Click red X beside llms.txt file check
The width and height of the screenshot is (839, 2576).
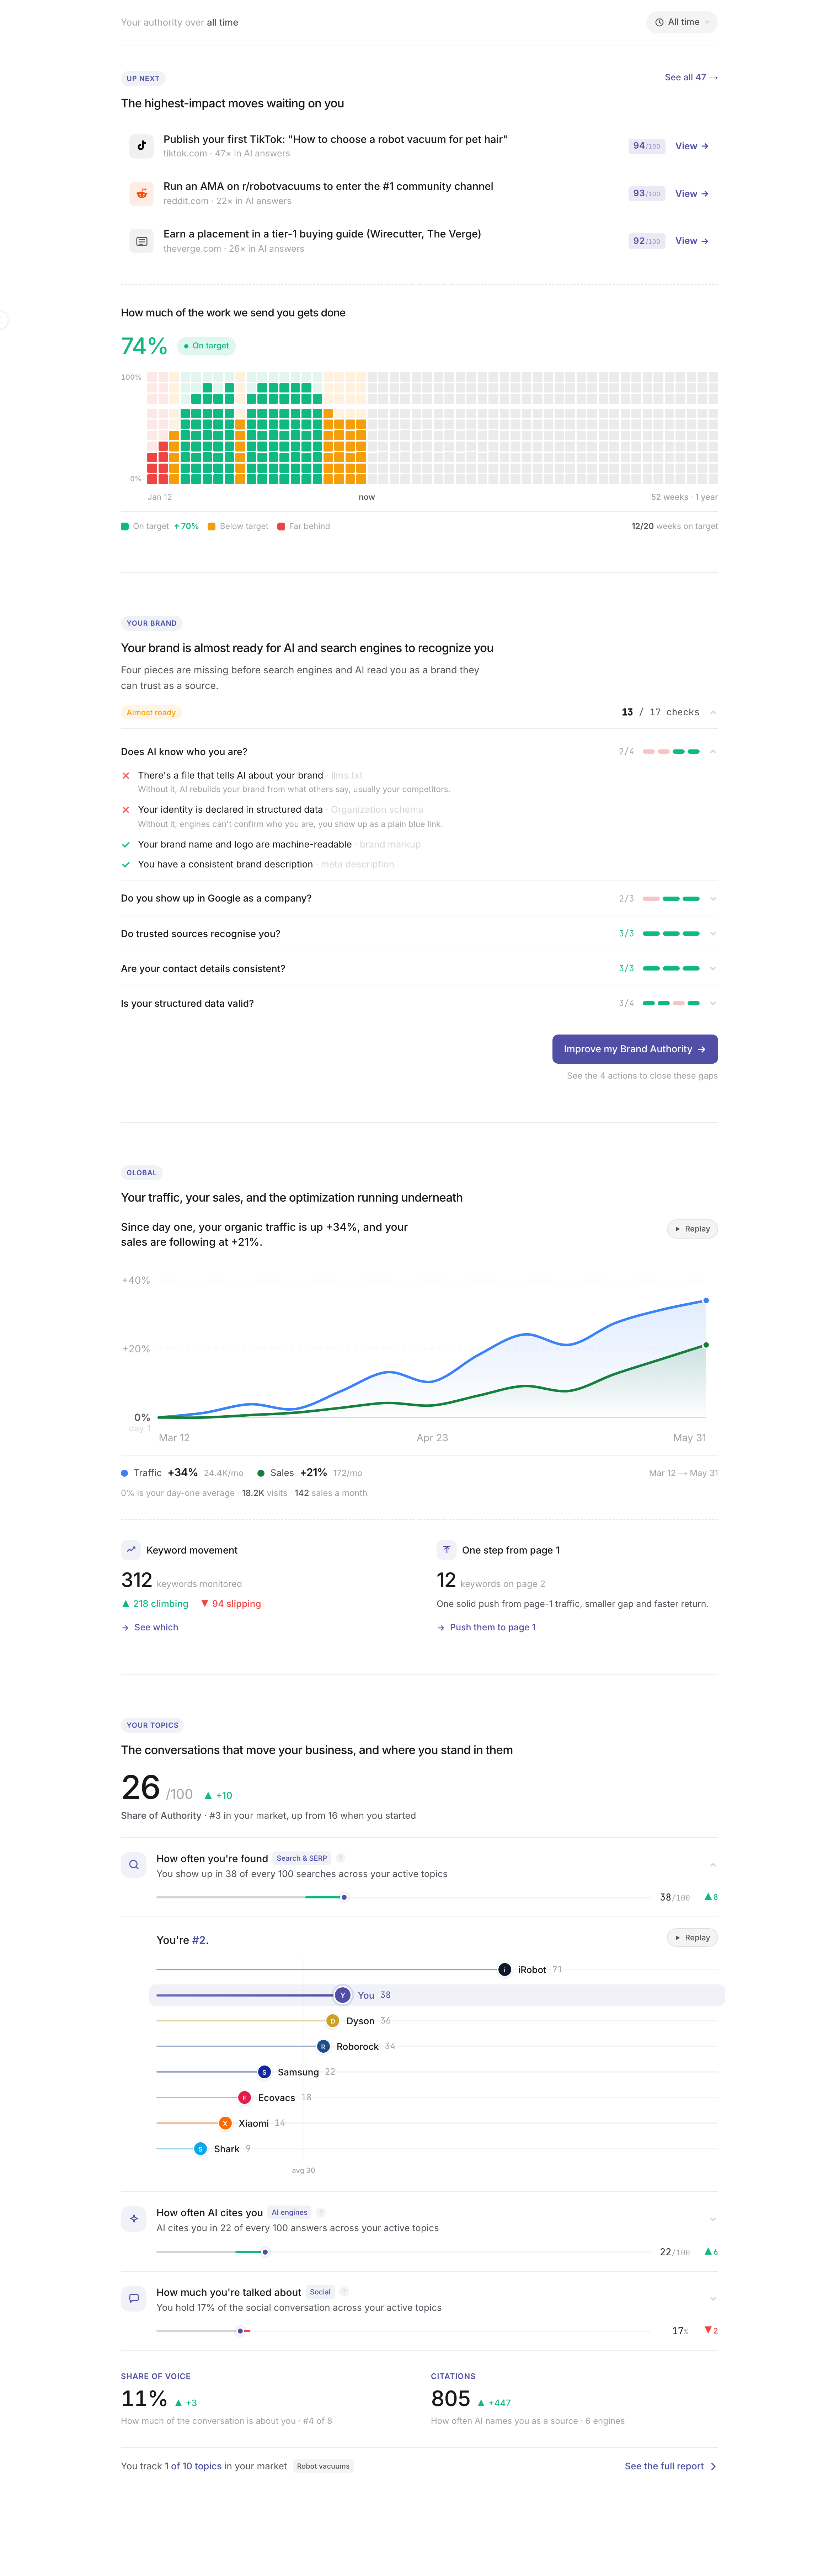point(126,776)
